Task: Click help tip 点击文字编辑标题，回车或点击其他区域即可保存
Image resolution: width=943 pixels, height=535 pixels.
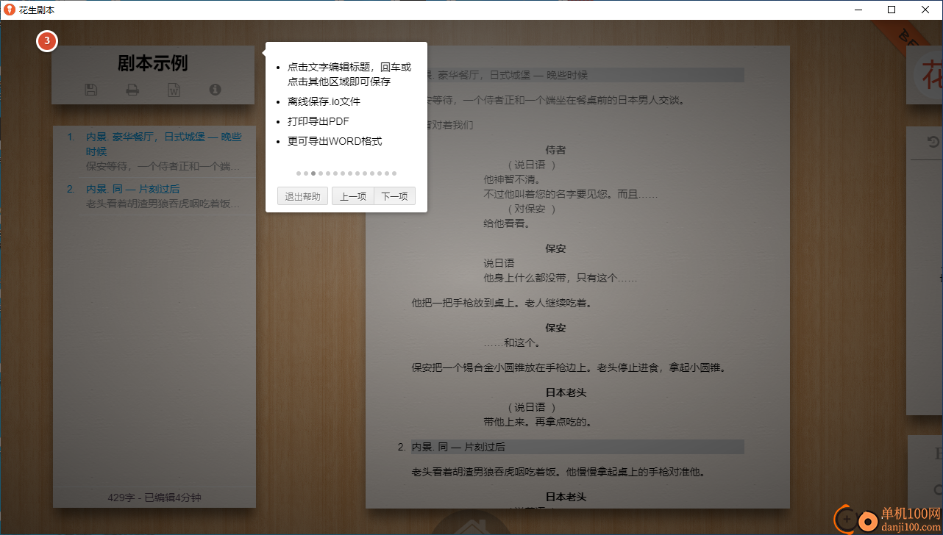Action: (349, 74)
